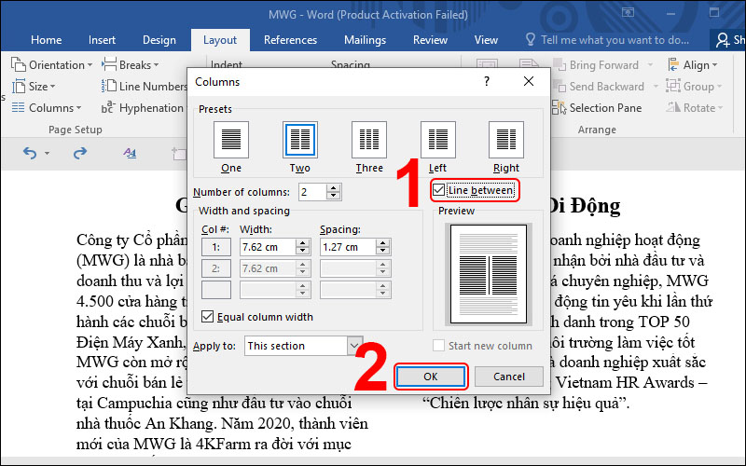
Task: Click the Col # 1 row label
Action: click(216, 247)
